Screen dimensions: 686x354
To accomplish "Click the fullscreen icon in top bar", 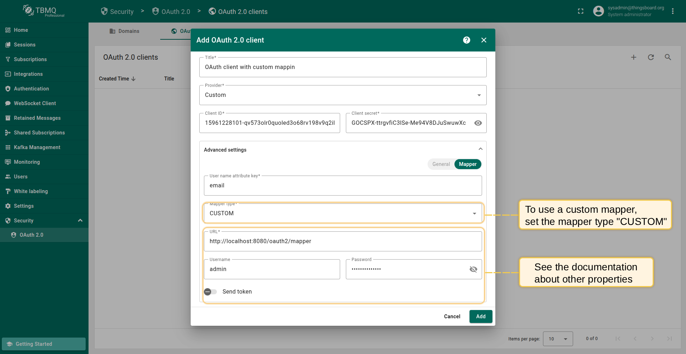I will coord(581,11).
